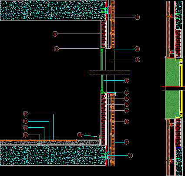The image size is (185, 176).
Task: Click callout bubble number 1
Action: [x=130, y=156]
